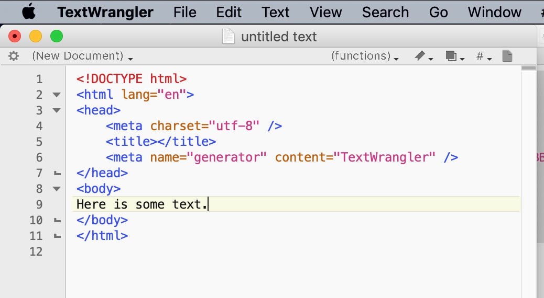
Task: Click the fold end marker on line 7
Action: pyautogui.click(x=57, y=174)
